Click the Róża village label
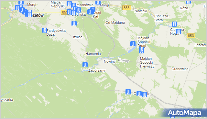The image size is (207, 119). [x=184, y=8]
